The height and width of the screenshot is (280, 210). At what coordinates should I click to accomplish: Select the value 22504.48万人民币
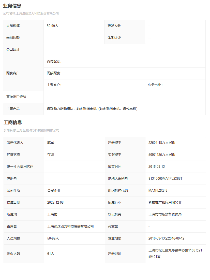click(162, 143)
